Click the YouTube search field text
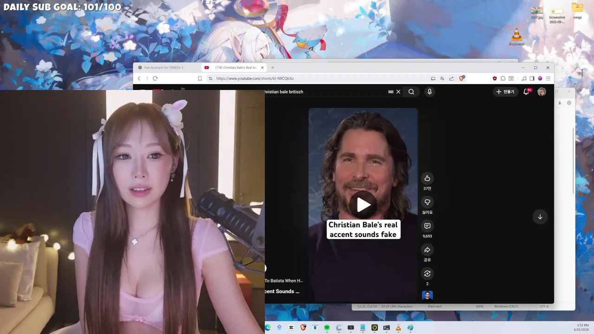594x334 pixels. click(284, 92)
